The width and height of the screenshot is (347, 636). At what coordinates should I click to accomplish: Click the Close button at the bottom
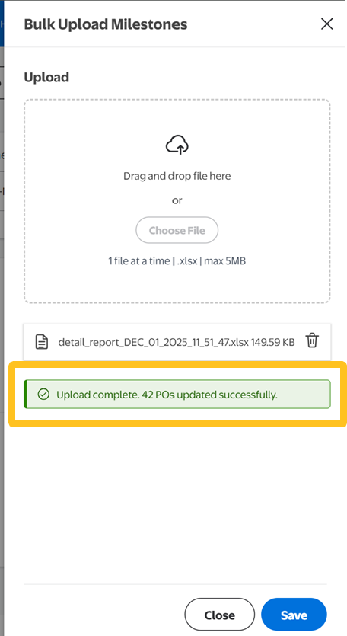219,615
